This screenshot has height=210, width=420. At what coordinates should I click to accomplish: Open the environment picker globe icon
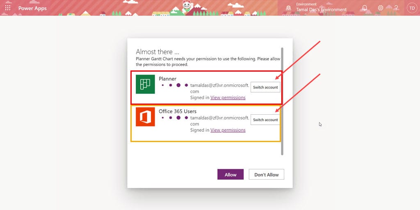click(288, 8)
